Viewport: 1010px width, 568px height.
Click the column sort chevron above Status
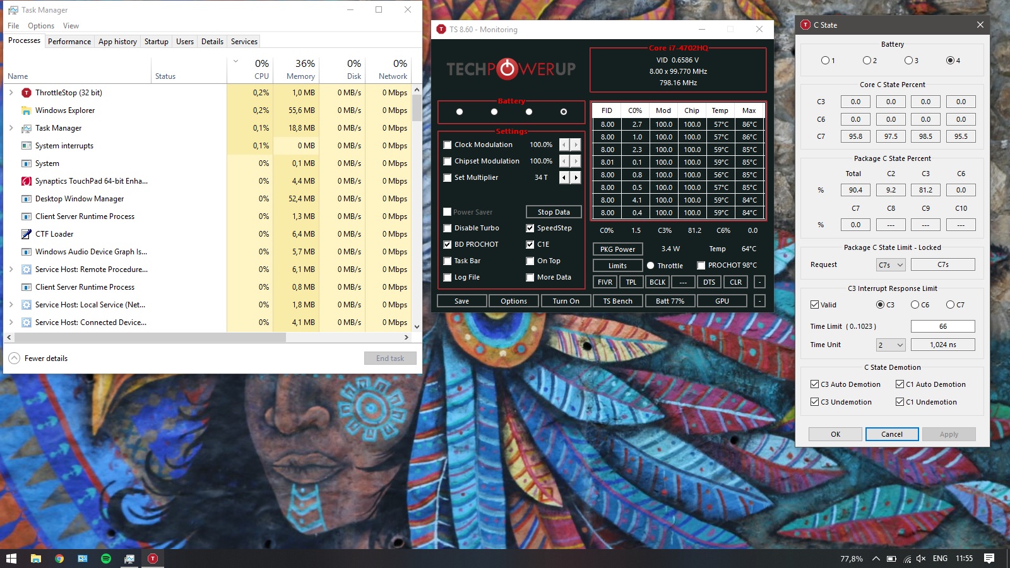(235, 61)
